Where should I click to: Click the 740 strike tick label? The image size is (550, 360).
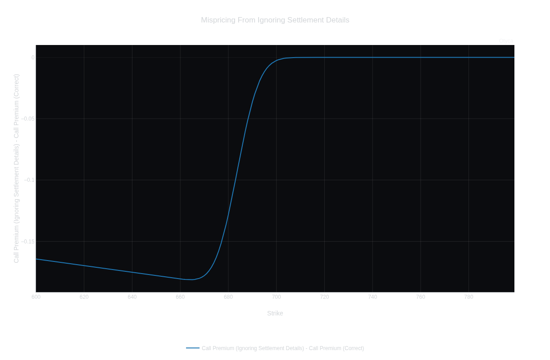pyautogui.click(x=373, y=297)
